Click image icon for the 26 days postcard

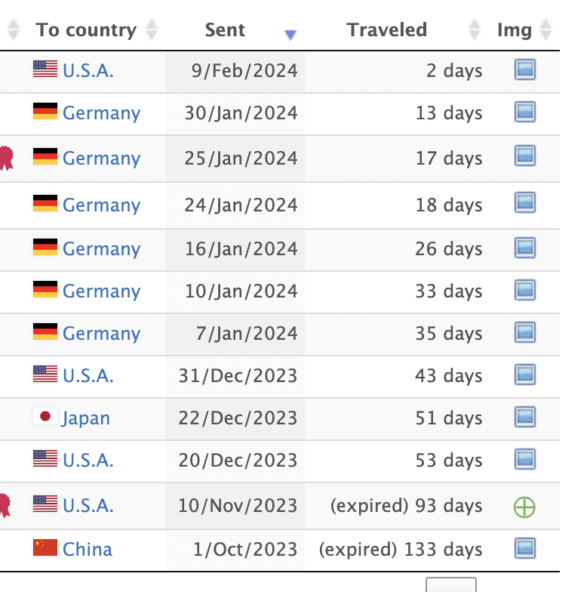pos(525,248)
